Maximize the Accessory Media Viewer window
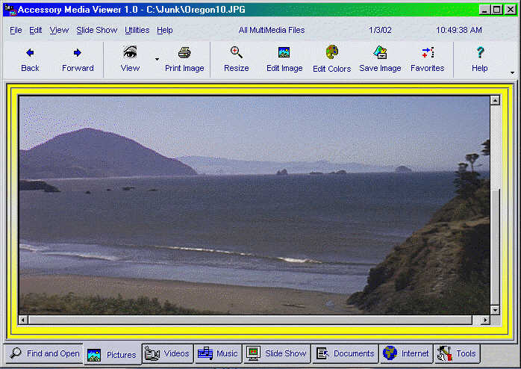This screenshot has width=521, height=369. tap(497, 10)
